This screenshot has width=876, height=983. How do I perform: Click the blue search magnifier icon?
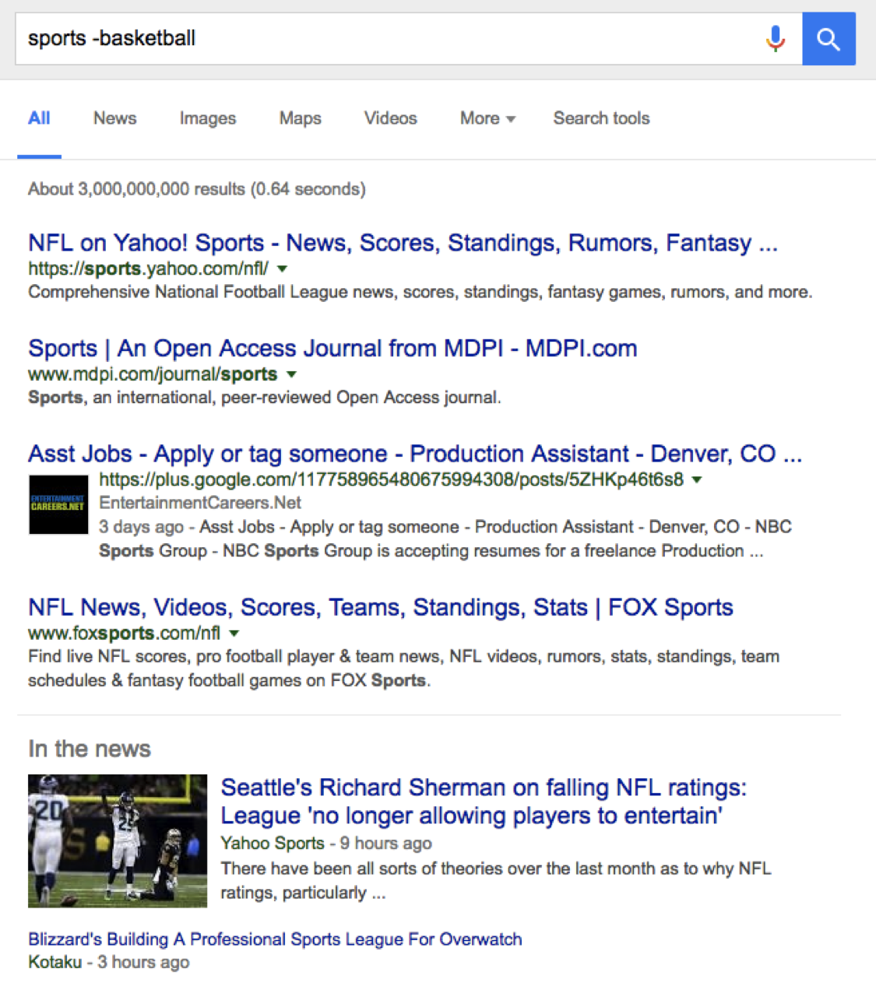pos(829,39)
